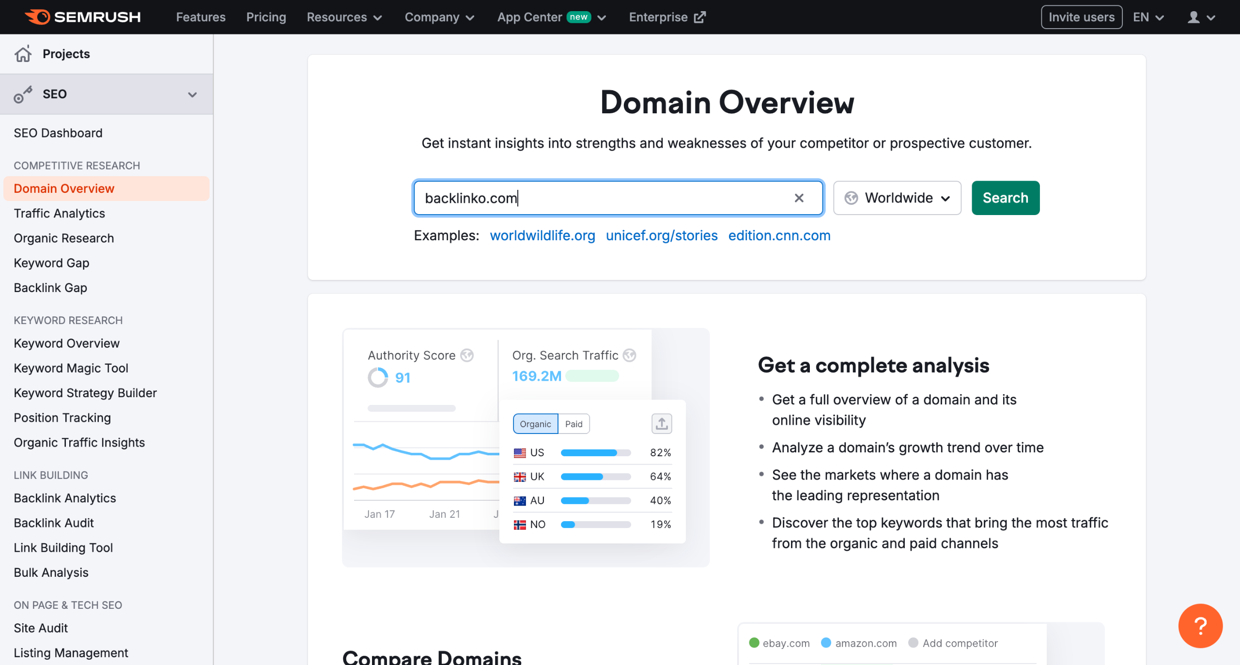The height and width of the screenshot is (665, 1240).
Task: Switch traffic view to Paid
Action: pos(574,424)
